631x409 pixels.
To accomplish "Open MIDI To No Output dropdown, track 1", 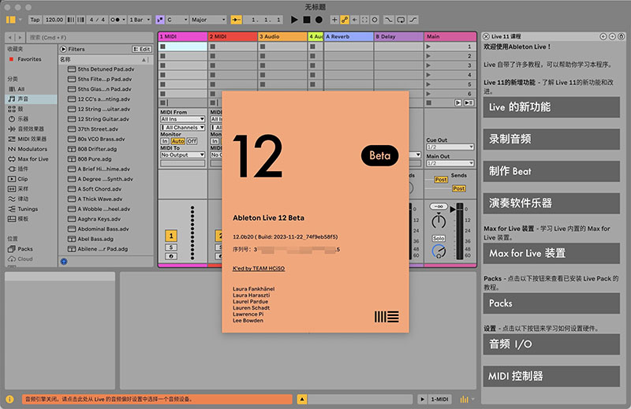I will 182,154.
